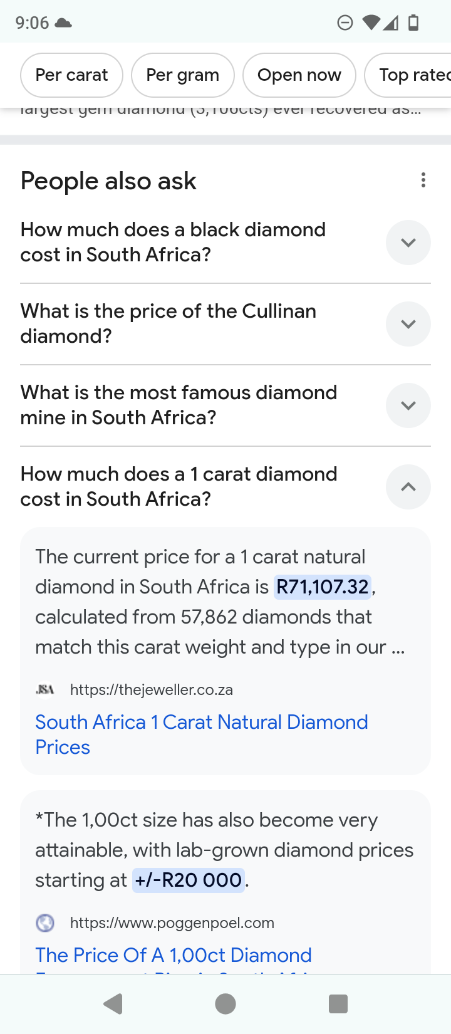Collapse the 1 carat diamond cost answer
Image resolution: width=451 pixels, height=1034 pixels.
click(408, 487)
